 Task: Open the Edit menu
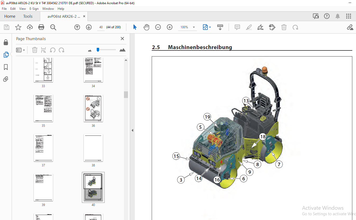(13, 9)
